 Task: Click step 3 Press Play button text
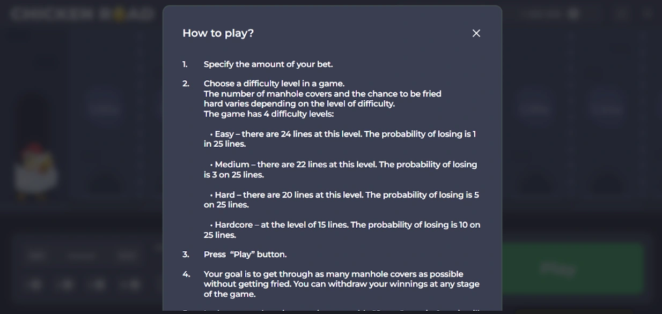click(x=245, y=255)
